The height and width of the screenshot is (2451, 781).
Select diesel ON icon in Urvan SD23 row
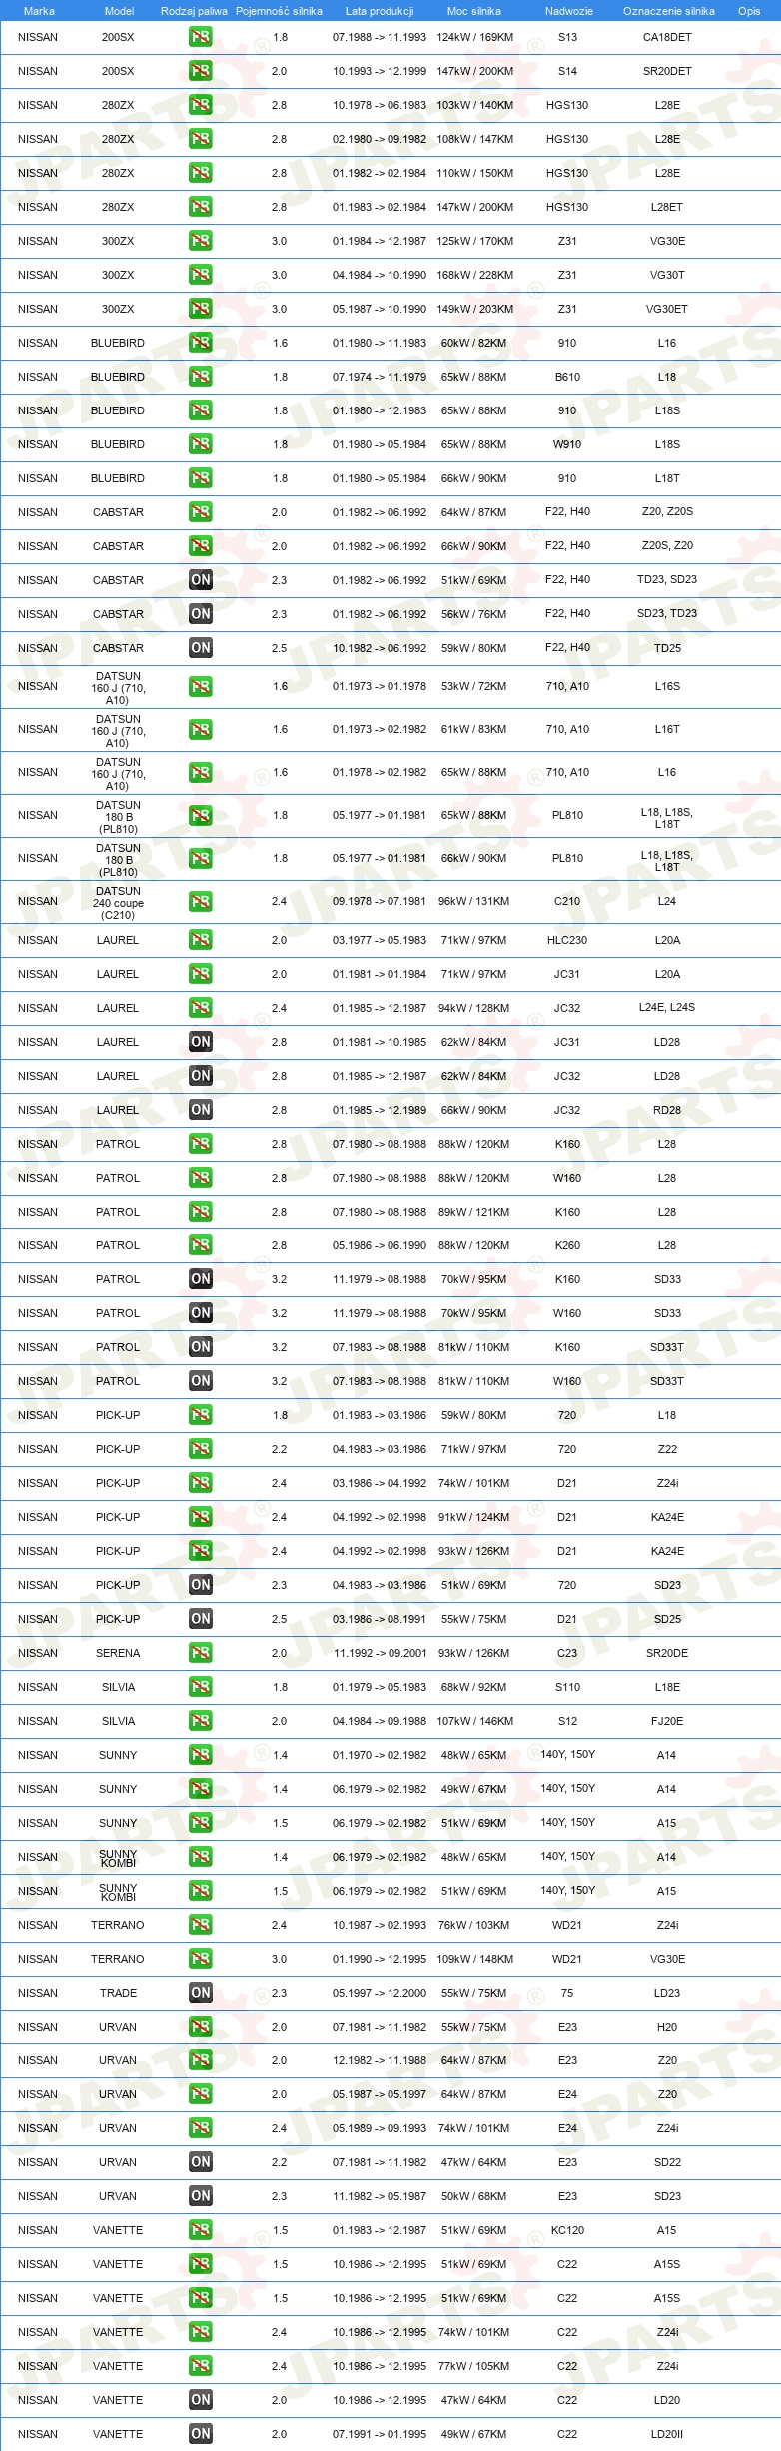coord(201,2196)
